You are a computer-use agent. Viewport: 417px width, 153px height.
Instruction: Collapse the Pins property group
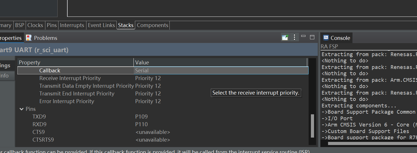(21, 109)
